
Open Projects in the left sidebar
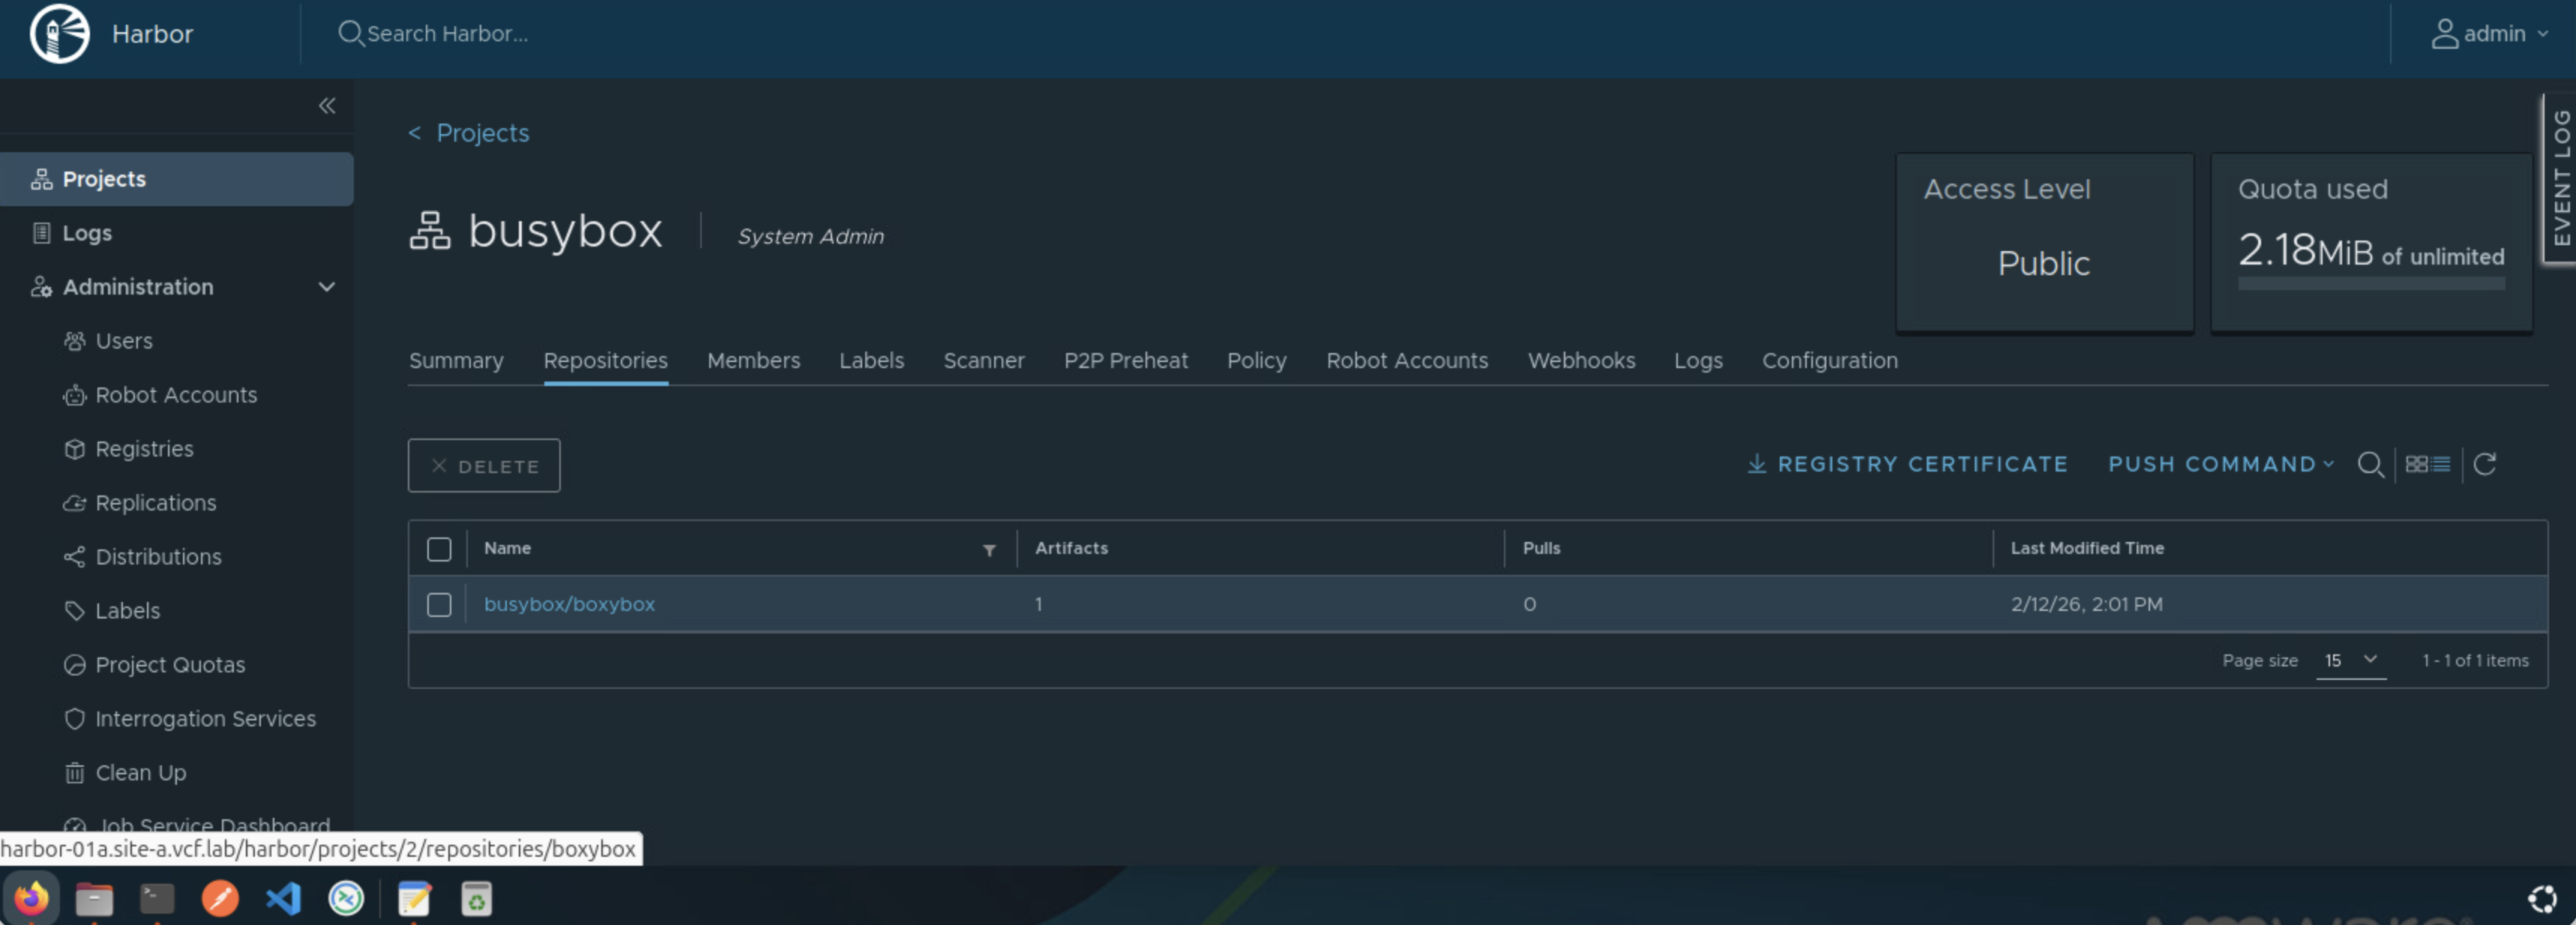click(176, 179)
